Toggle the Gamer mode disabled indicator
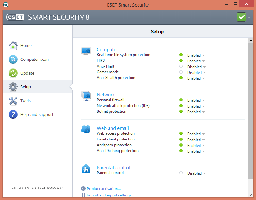 [181, 72]
